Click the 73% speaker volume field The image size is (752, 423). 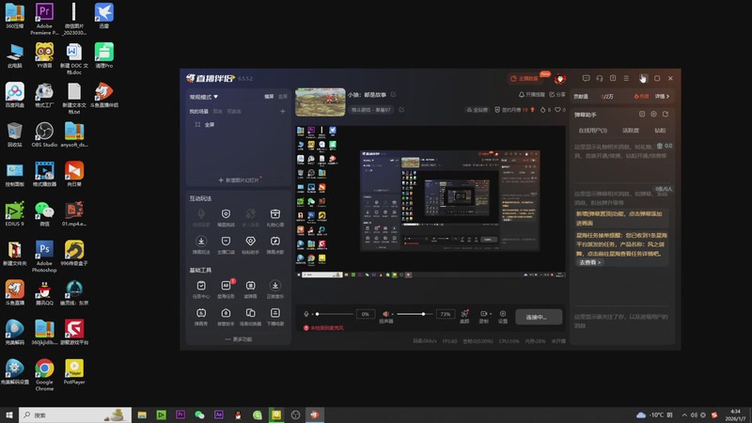446,314
